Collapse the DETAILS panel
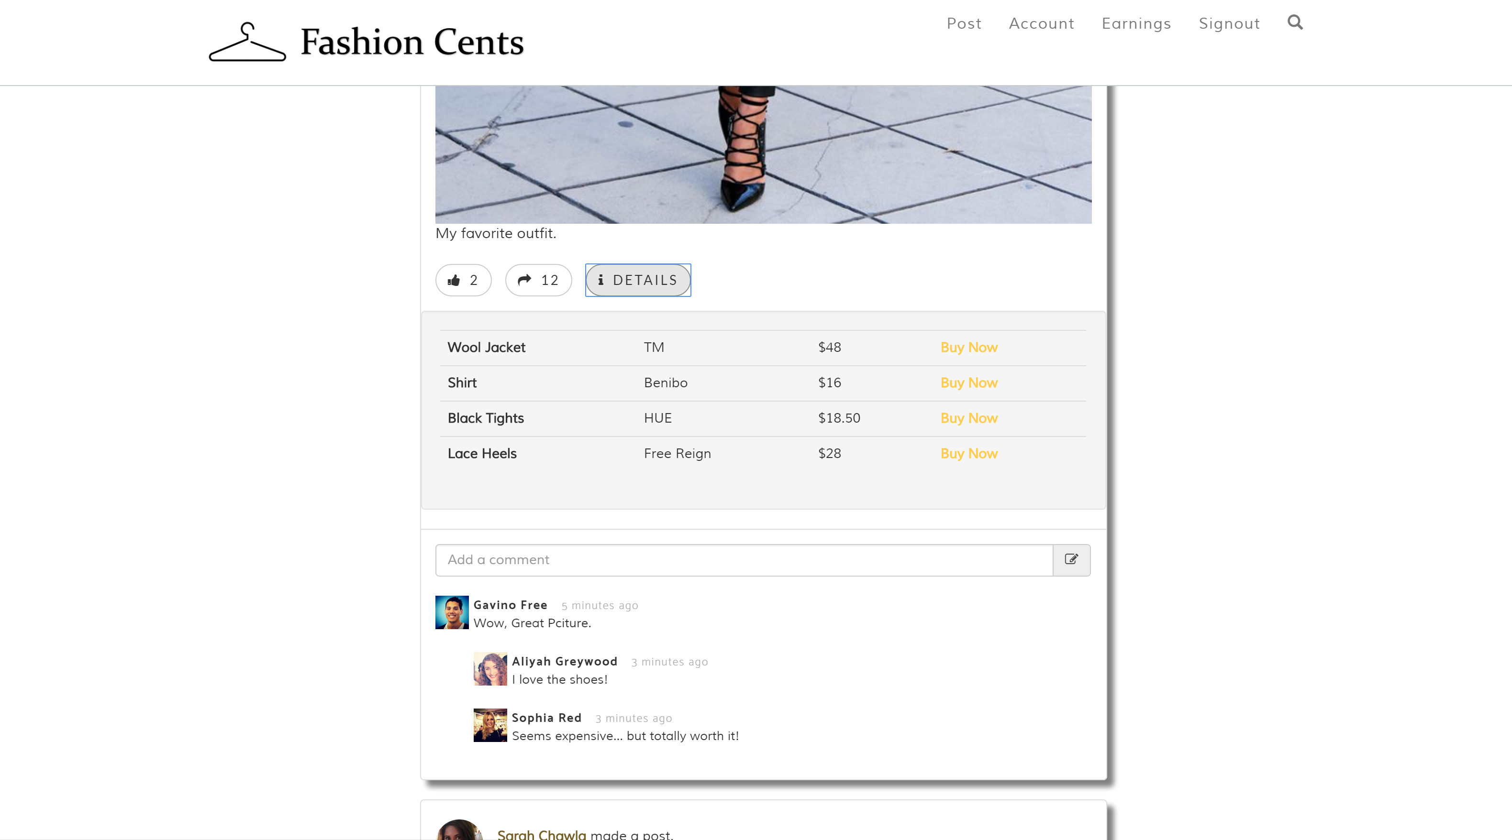1512x840 pixels. click(x=638, y=280)
